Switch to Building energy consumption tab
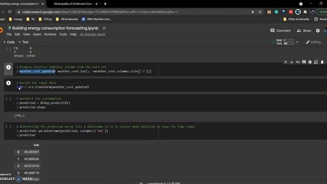Viewport: 327px width, 184px height. (20, 4)
